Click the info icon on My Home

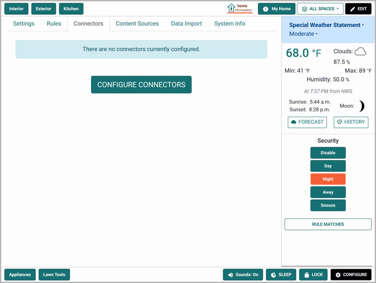[266, 9]
